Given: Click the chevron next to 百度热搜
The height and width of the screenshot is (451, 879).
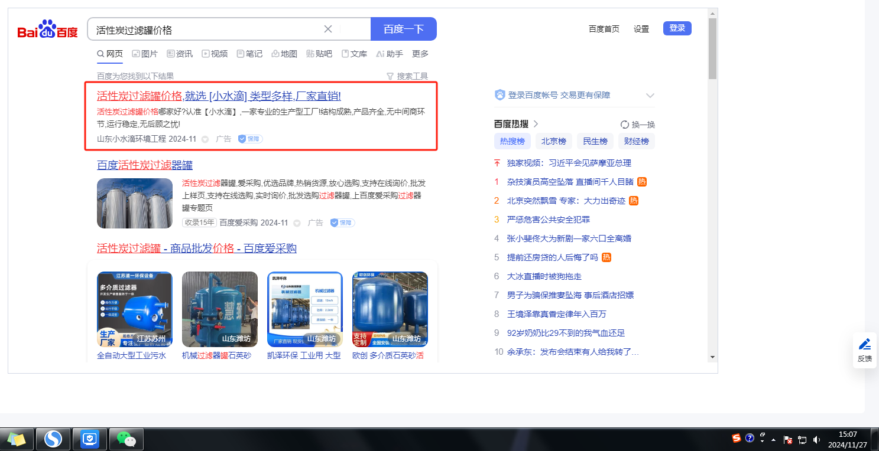Looking at the screenshot, I should [x=536, y=124].
